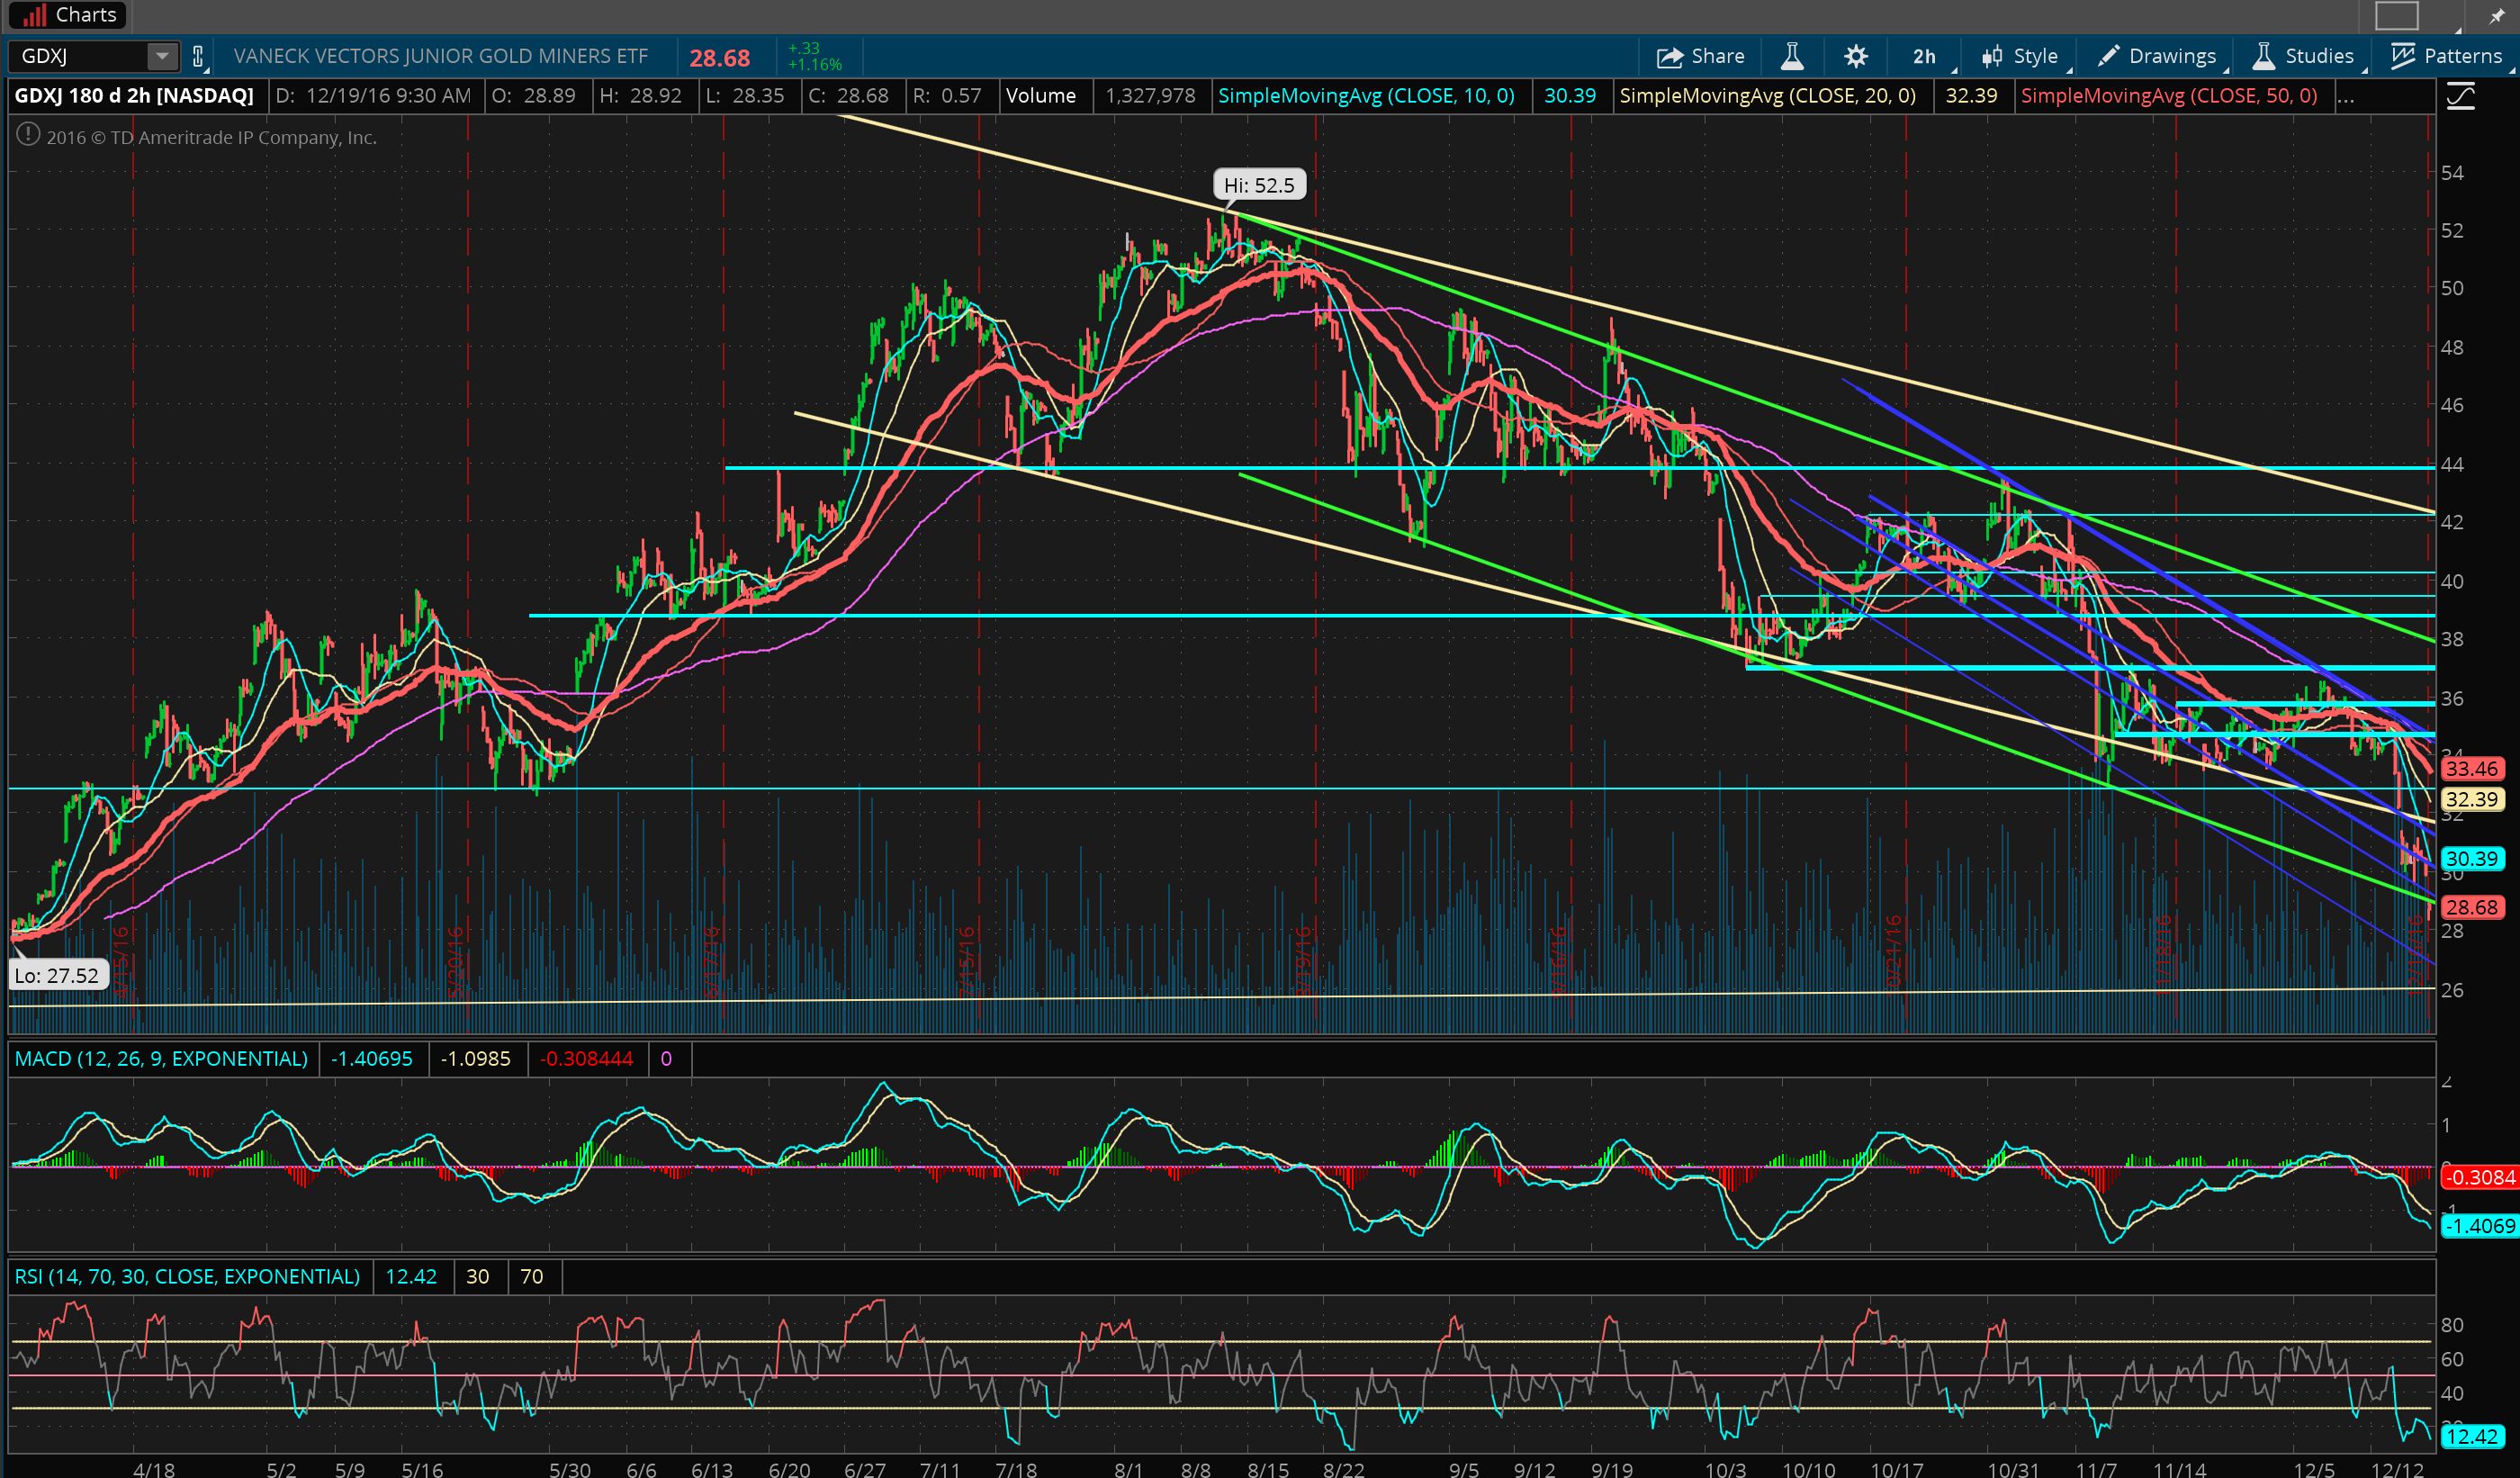
Task: Open the Studies menu
Action: click(x=2304, y=57)
